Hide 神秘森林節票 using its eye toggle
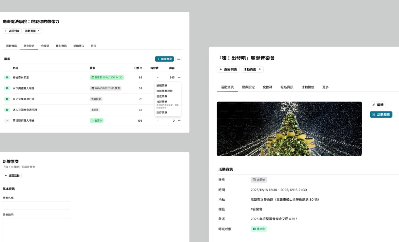Image resolution: width=399 pixels, height=242 pixels. pyautogui.click(x=7, y=77)
